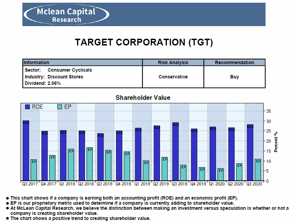Image resolution: width=294 pixels, height=223 pixels.
Task: Click the Conservative risk analysis cell
Action: coord(173,77)
